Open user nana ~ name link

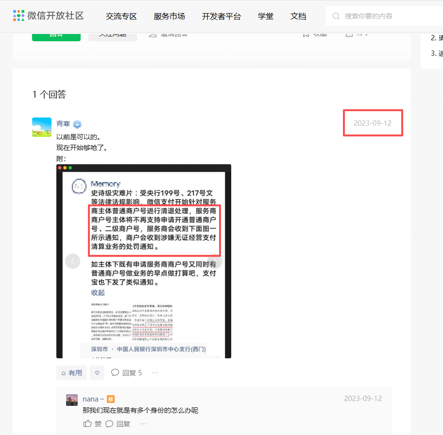click(93, 399)
